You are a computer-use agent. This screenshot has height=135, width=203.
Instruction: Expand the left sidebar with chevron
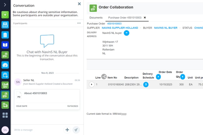coord(5,5)
